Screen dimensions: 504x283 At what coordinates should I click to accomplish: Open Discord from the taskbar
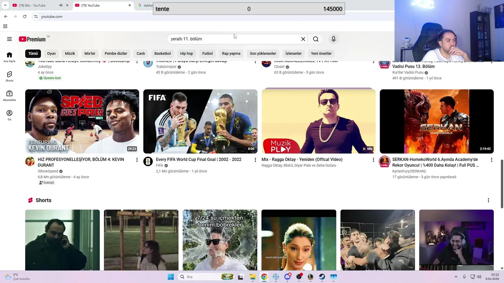coord(287,277)
